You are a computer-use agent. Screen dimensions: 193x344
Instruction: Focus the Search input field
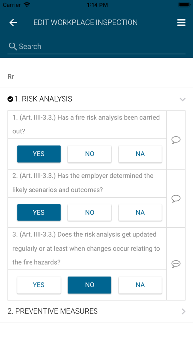coord(96,47)
